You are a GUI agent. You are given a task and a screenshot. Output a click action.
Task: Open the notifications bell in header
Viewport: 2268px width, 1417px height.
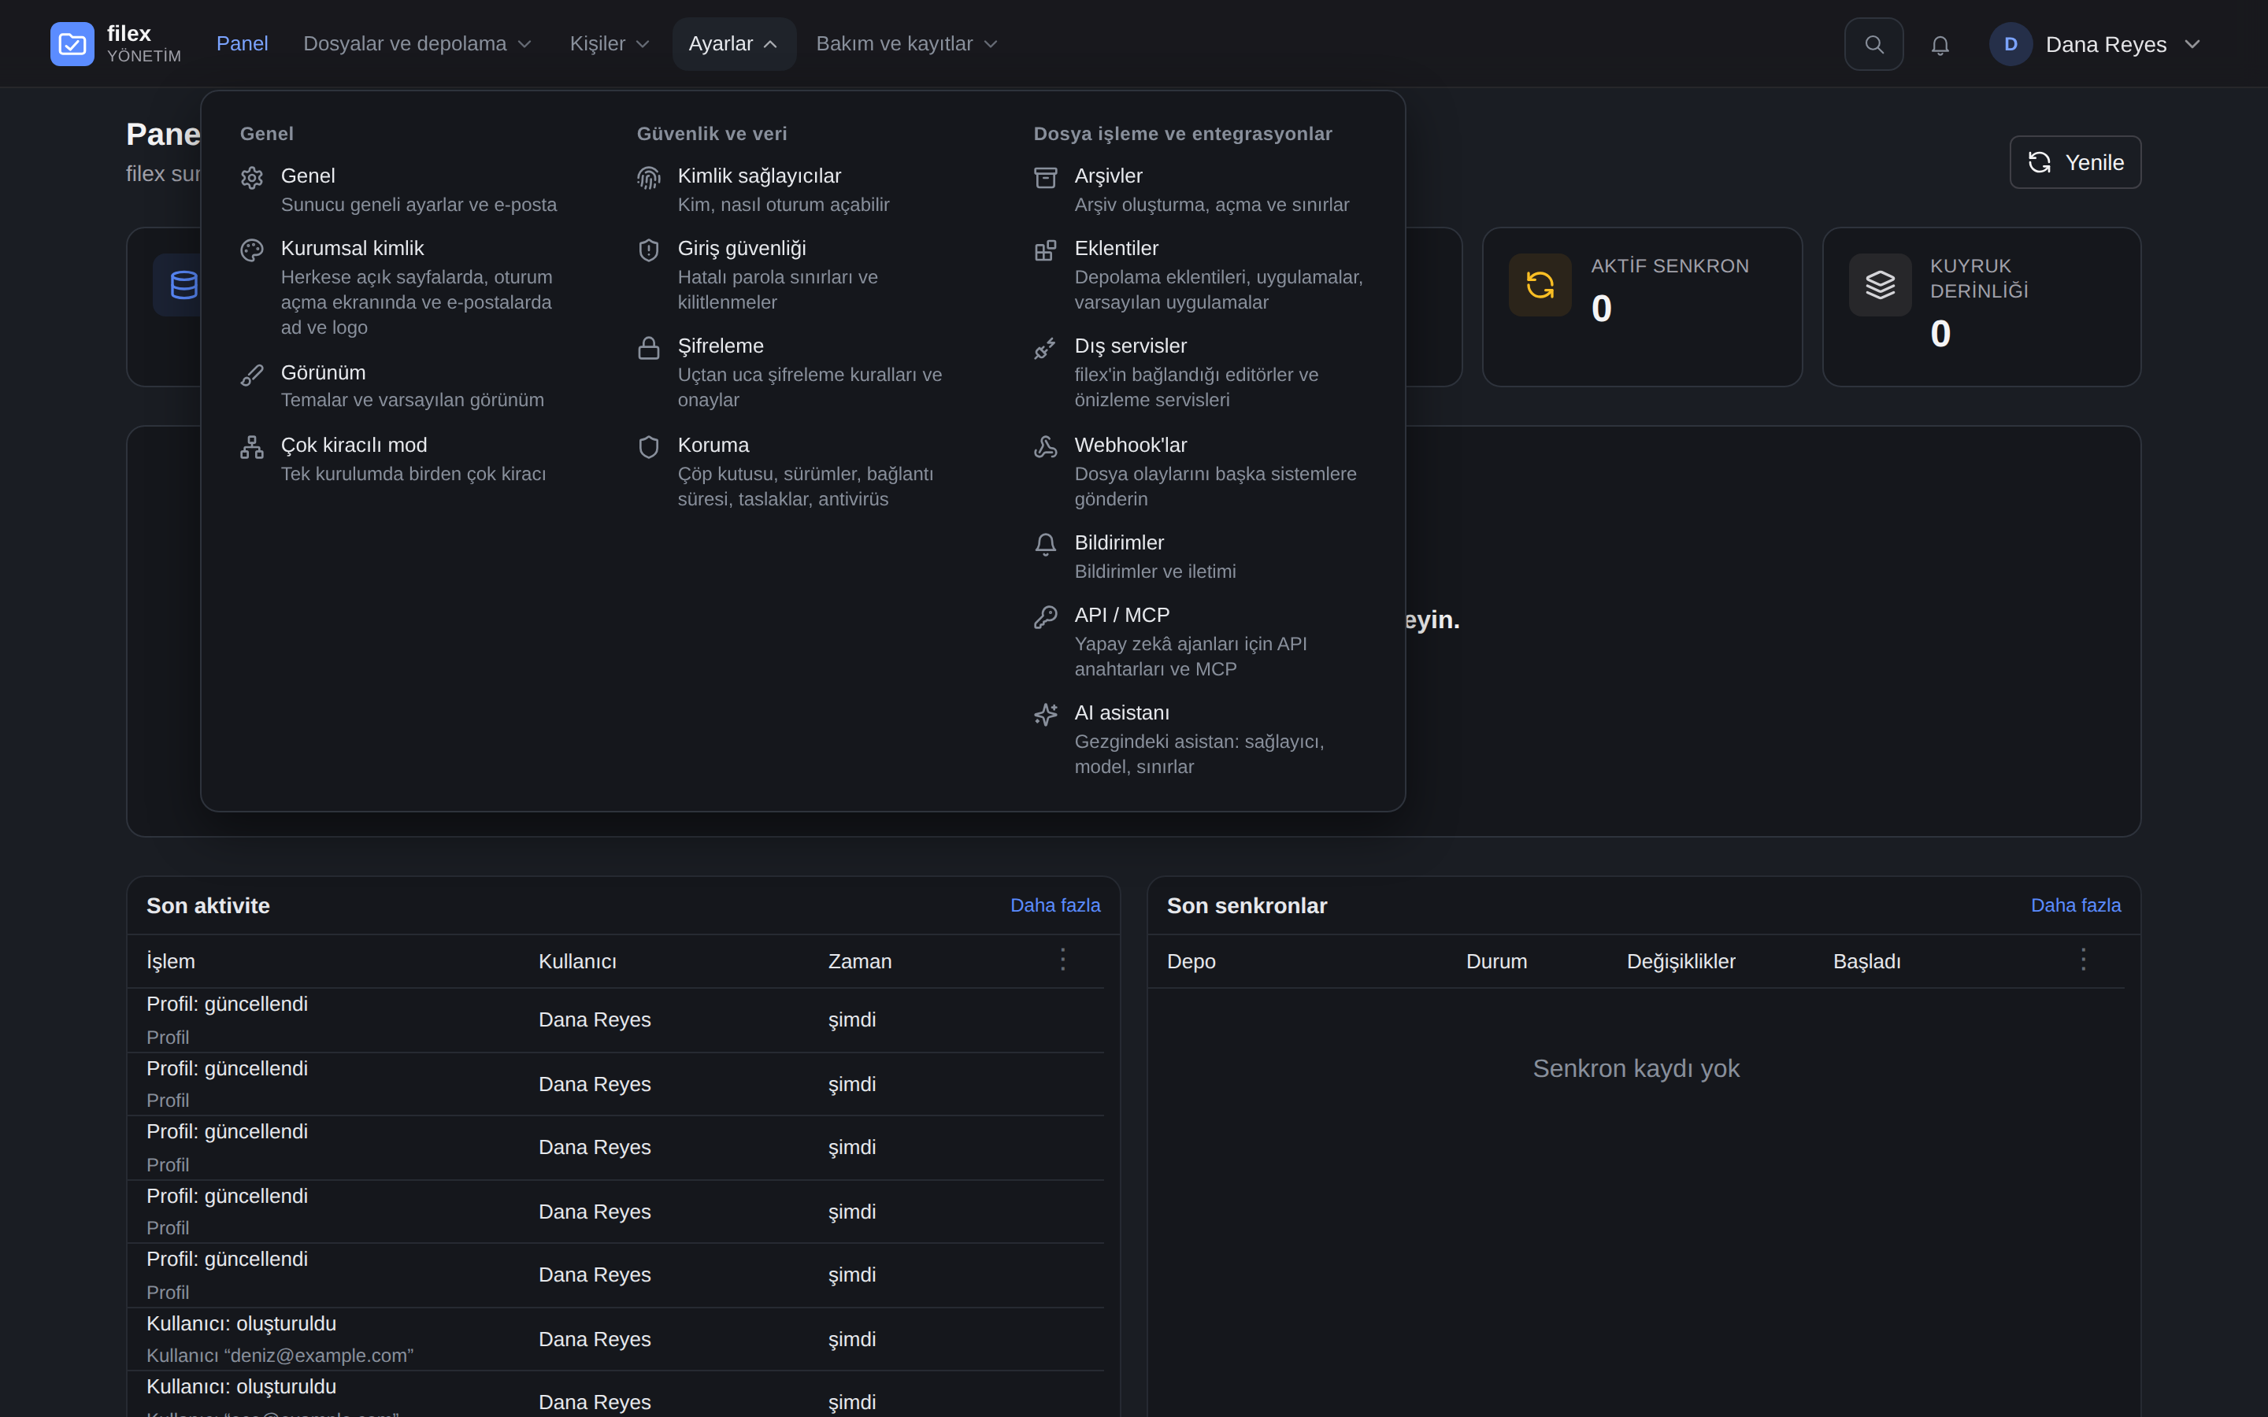pyautogui.click(x=1940, y=44)
